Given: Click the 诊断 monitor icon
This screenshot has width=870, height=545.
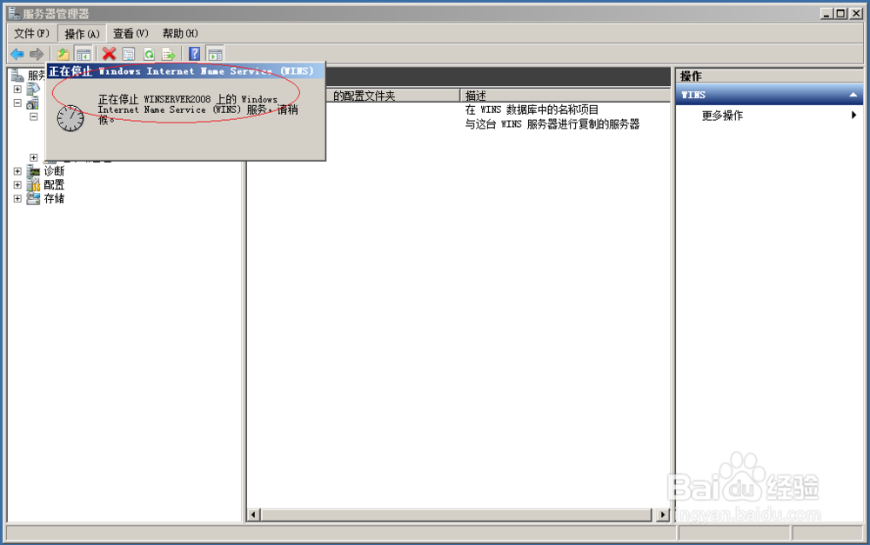Looking at the screenshot, I should click(34, 170).
